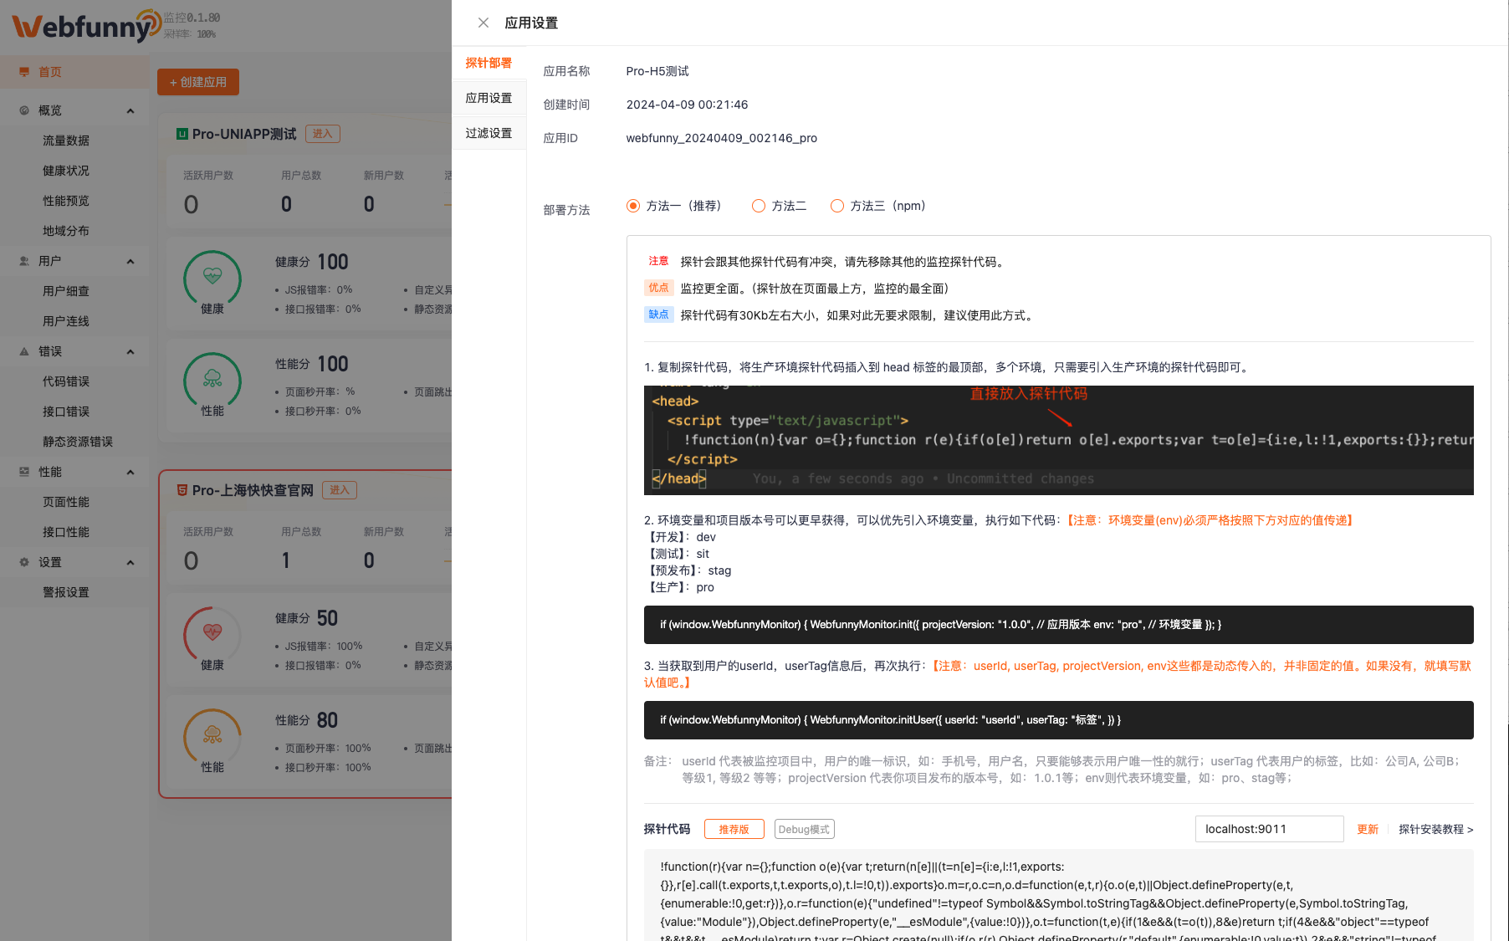The width and height of the screenshot is (1509, 941).
Task: Click the 注意 tag label
Action: (658, 261)
